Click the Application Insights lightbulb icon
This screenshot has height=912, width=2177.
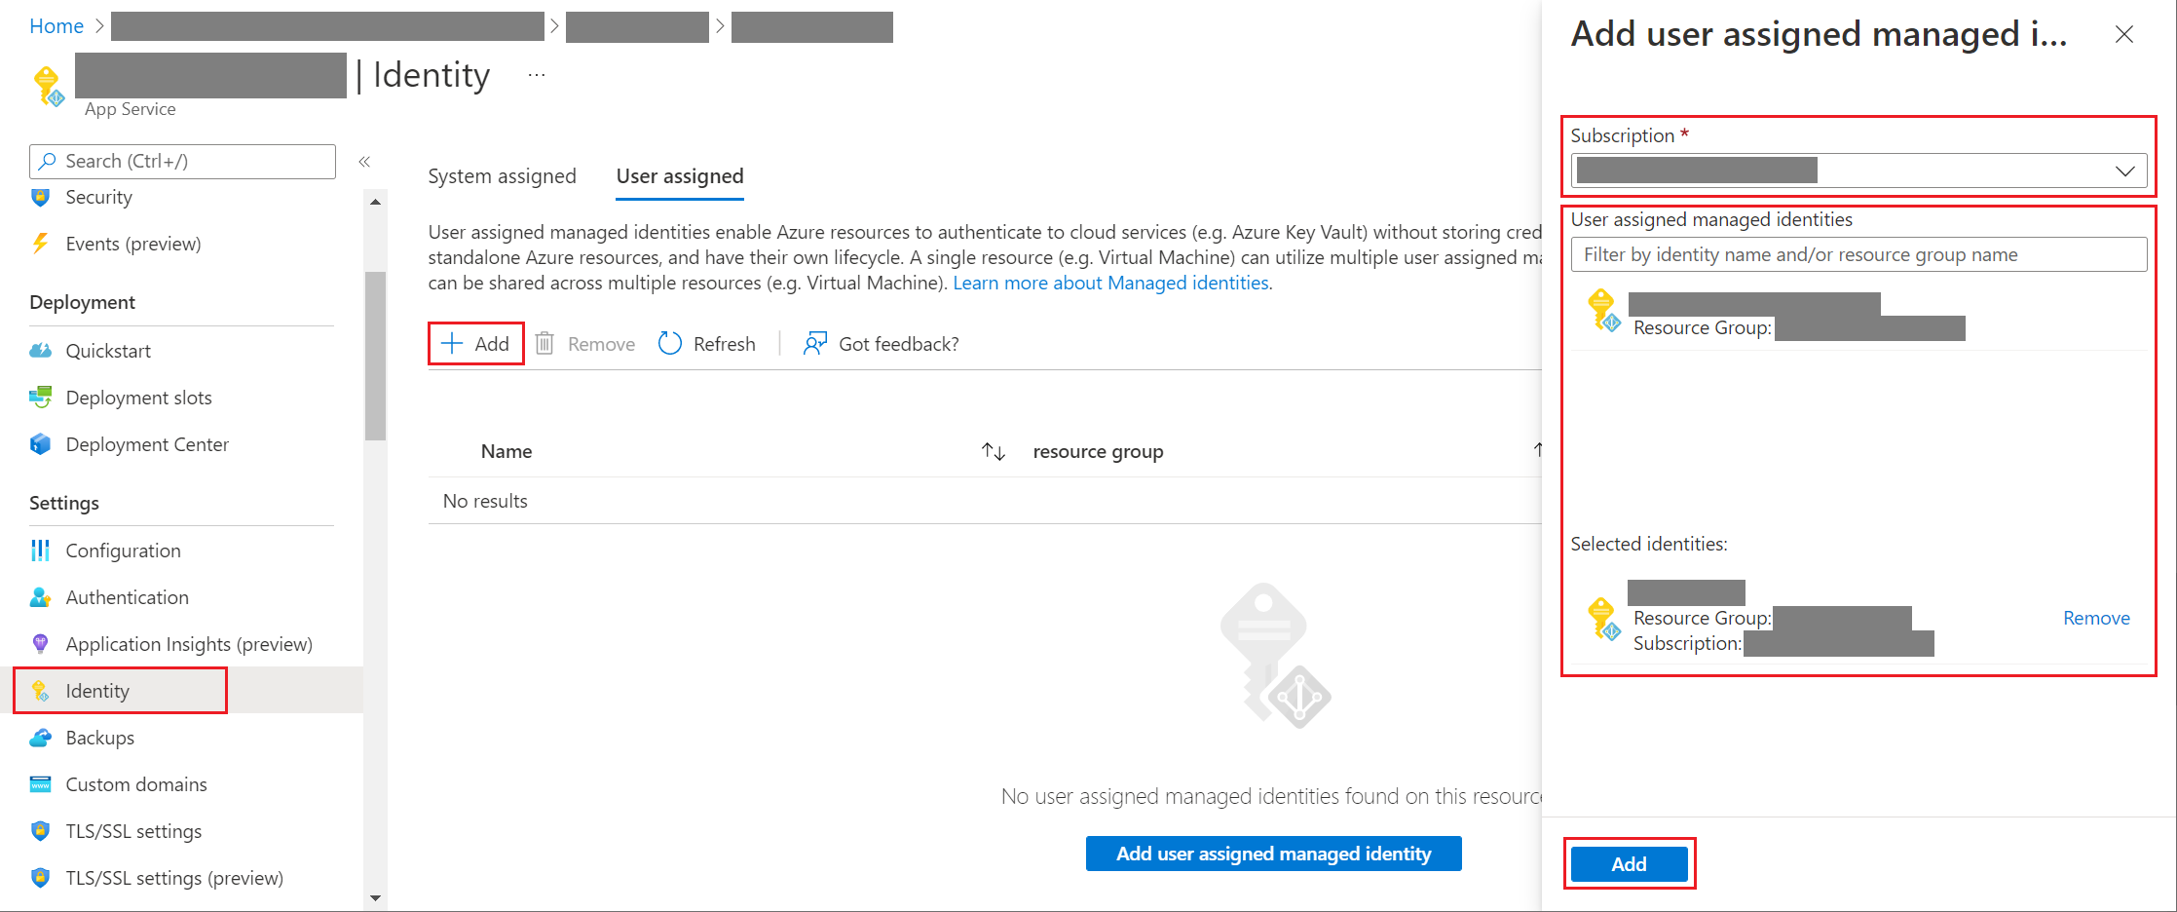[40, 644]
